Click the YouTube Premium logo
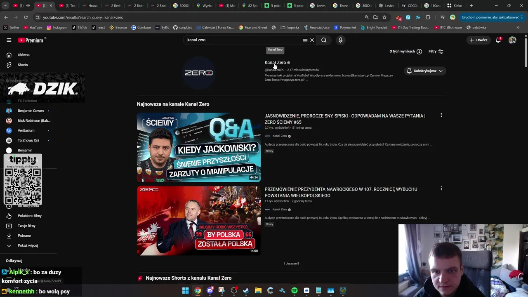 click(x=32, y=40)
